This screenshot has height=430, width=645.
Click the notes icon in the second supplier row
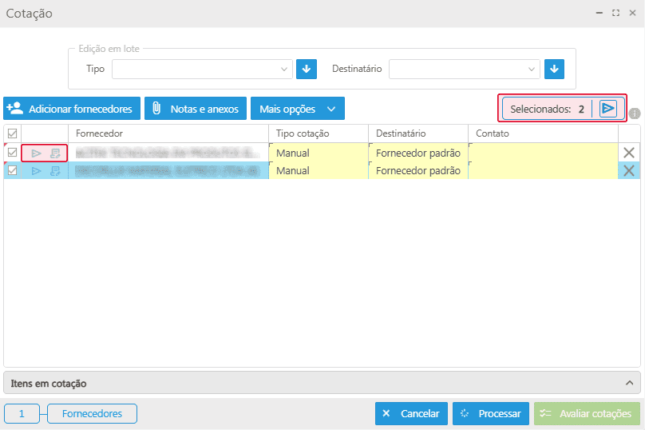55,170
